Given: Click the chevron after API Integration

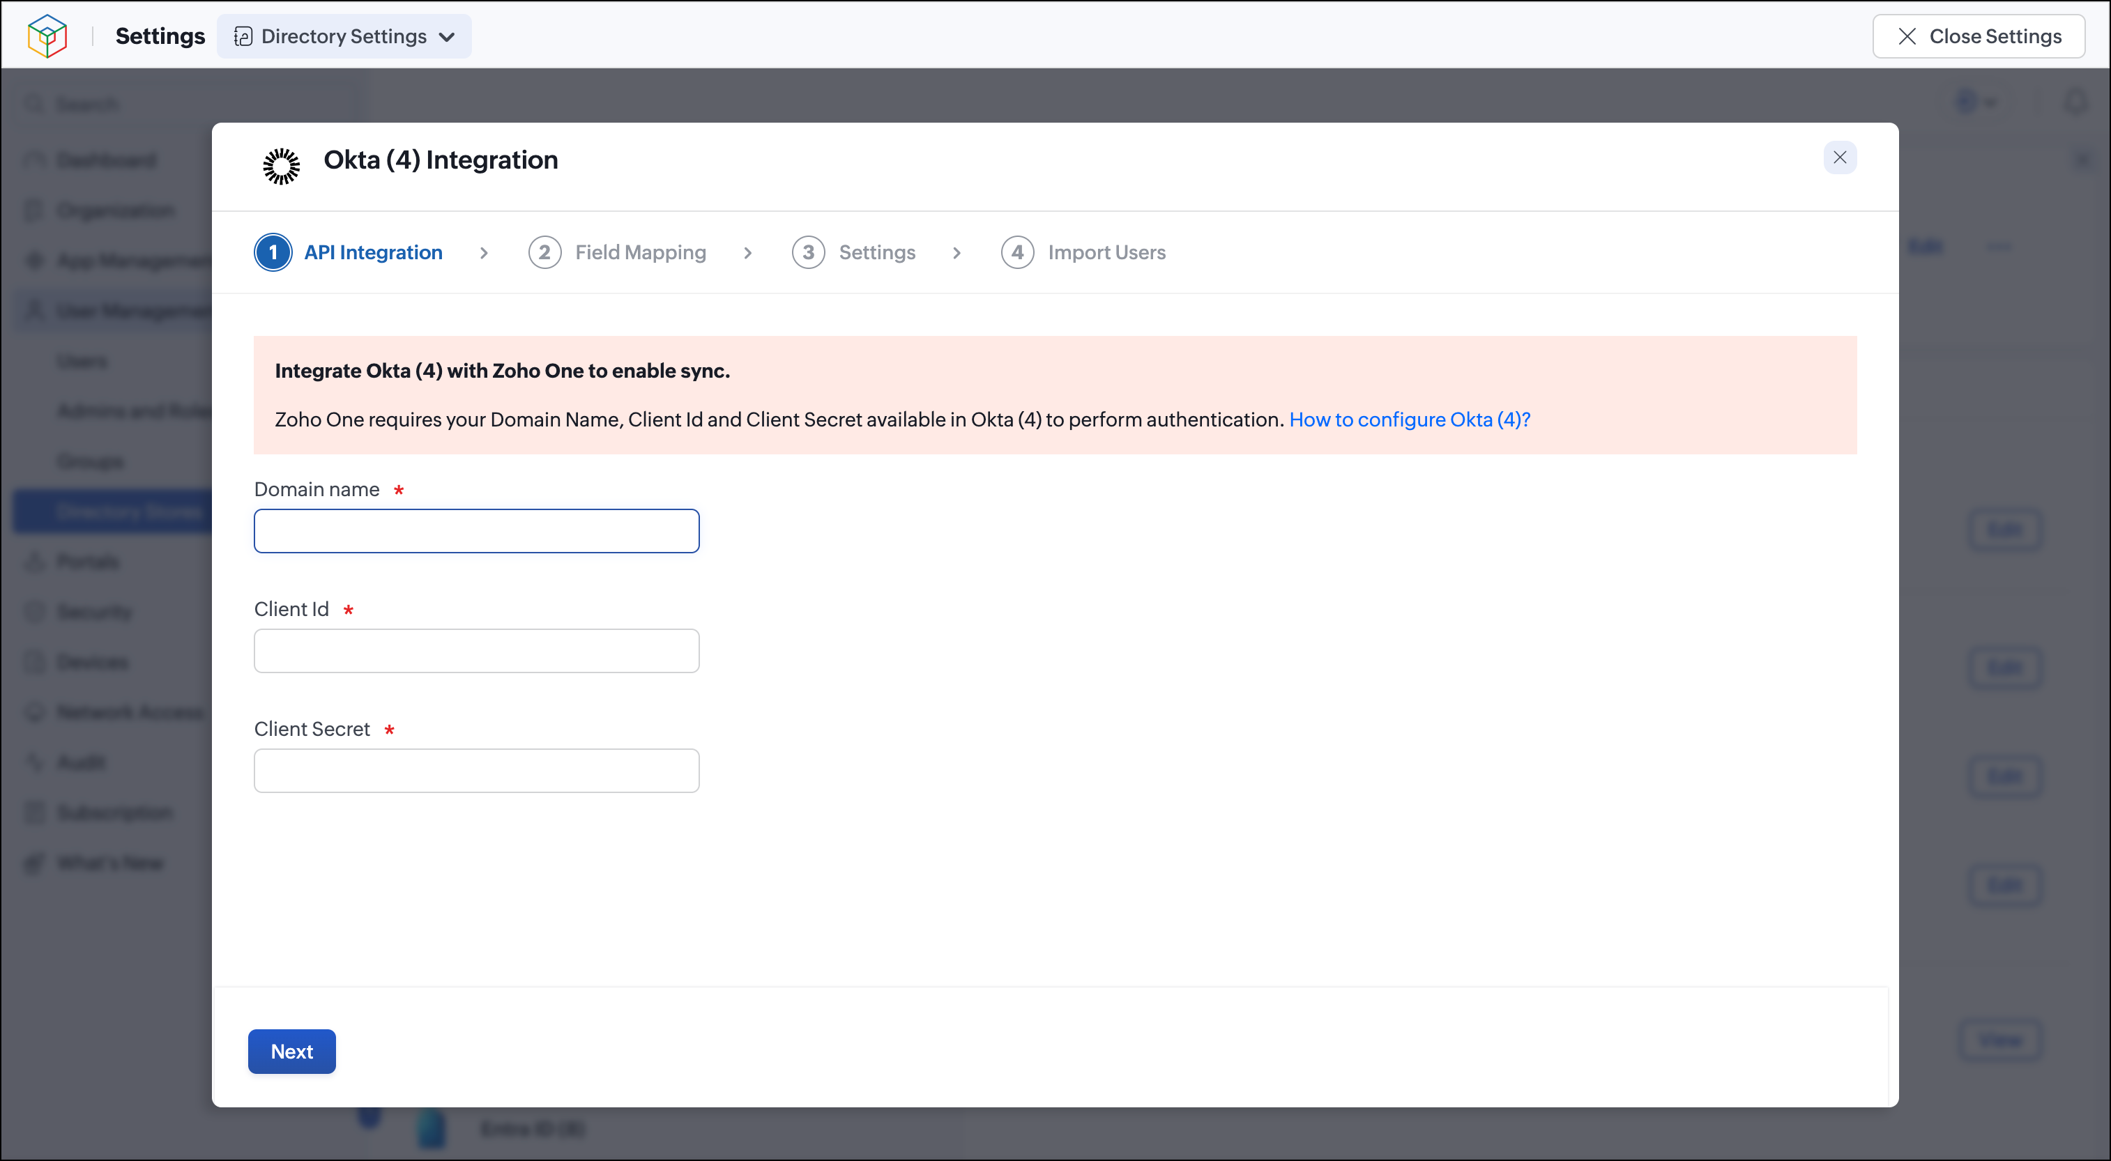Looking at the screenshot, I should pyautogui.click(x=484, y=253).
